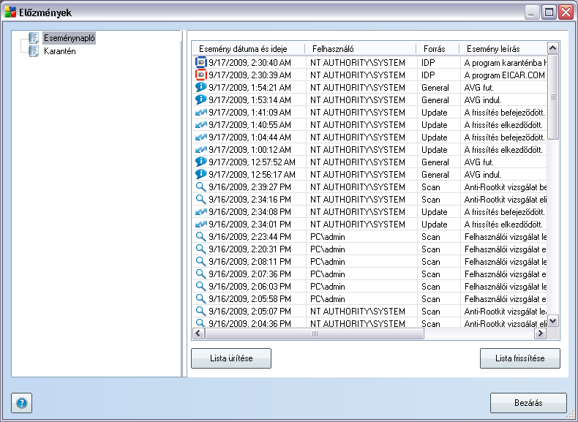This screenshot has height=422, width=578.
Task: Sort by the Esemény leírás column header
Action: tap(503, 49)
